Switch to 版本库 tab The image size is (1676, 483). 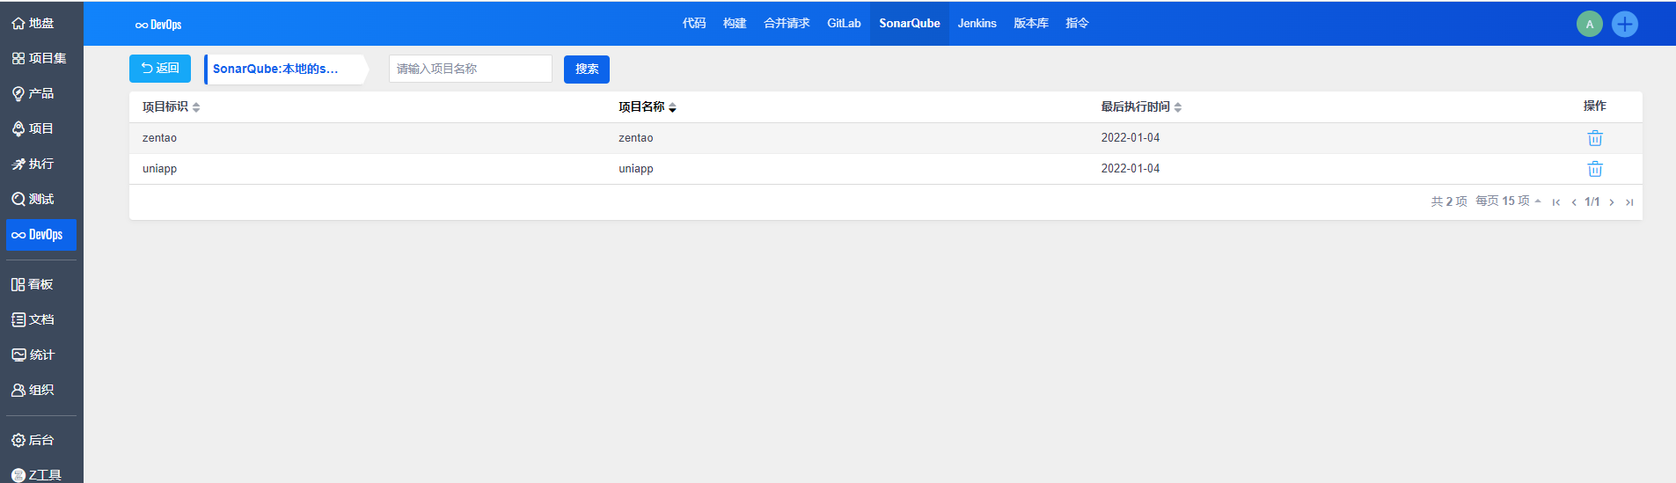coord(1031,24)
